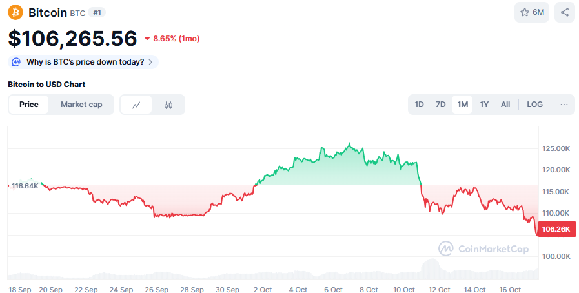Image resolution: width=579 pixels, height=293 pixels.
Task: Click the #1 rank badge
Action: (x=96, y=12)
